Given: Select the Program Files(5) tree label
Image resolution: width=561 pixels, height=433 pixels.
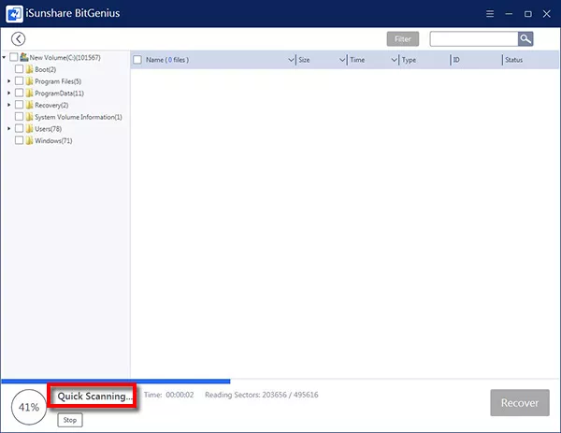Looking at the screenshot, I should tap(58, 81).
